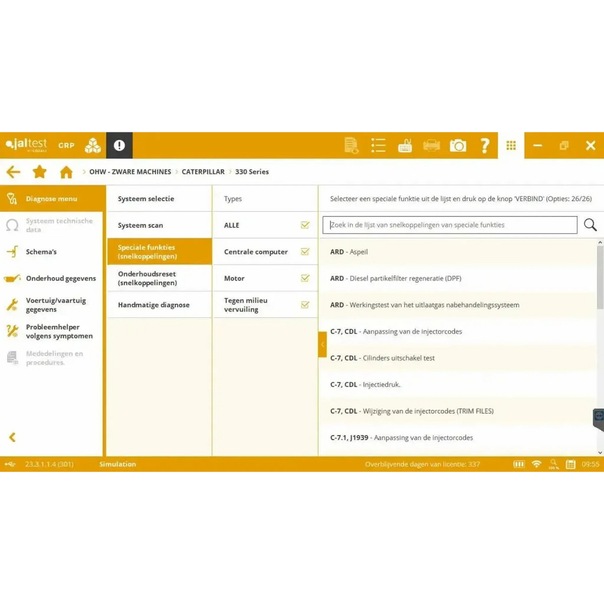
Task: Click the calendar icon in status bar
Action: (571, 464)
